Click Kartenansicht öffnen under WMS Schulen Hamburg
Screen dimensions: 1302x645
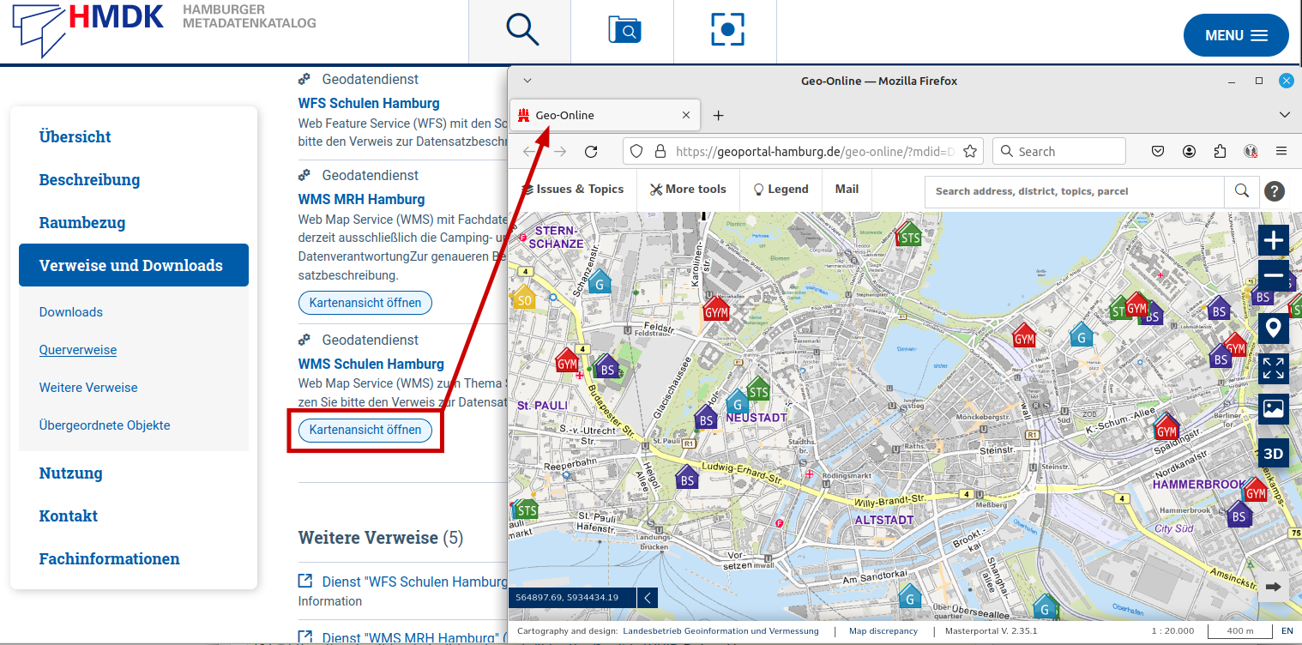click(x=365, y=430)
